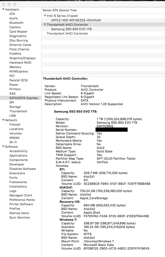Select PCI entry
Screen dimensions: 165x257
(x=12, y=76)
